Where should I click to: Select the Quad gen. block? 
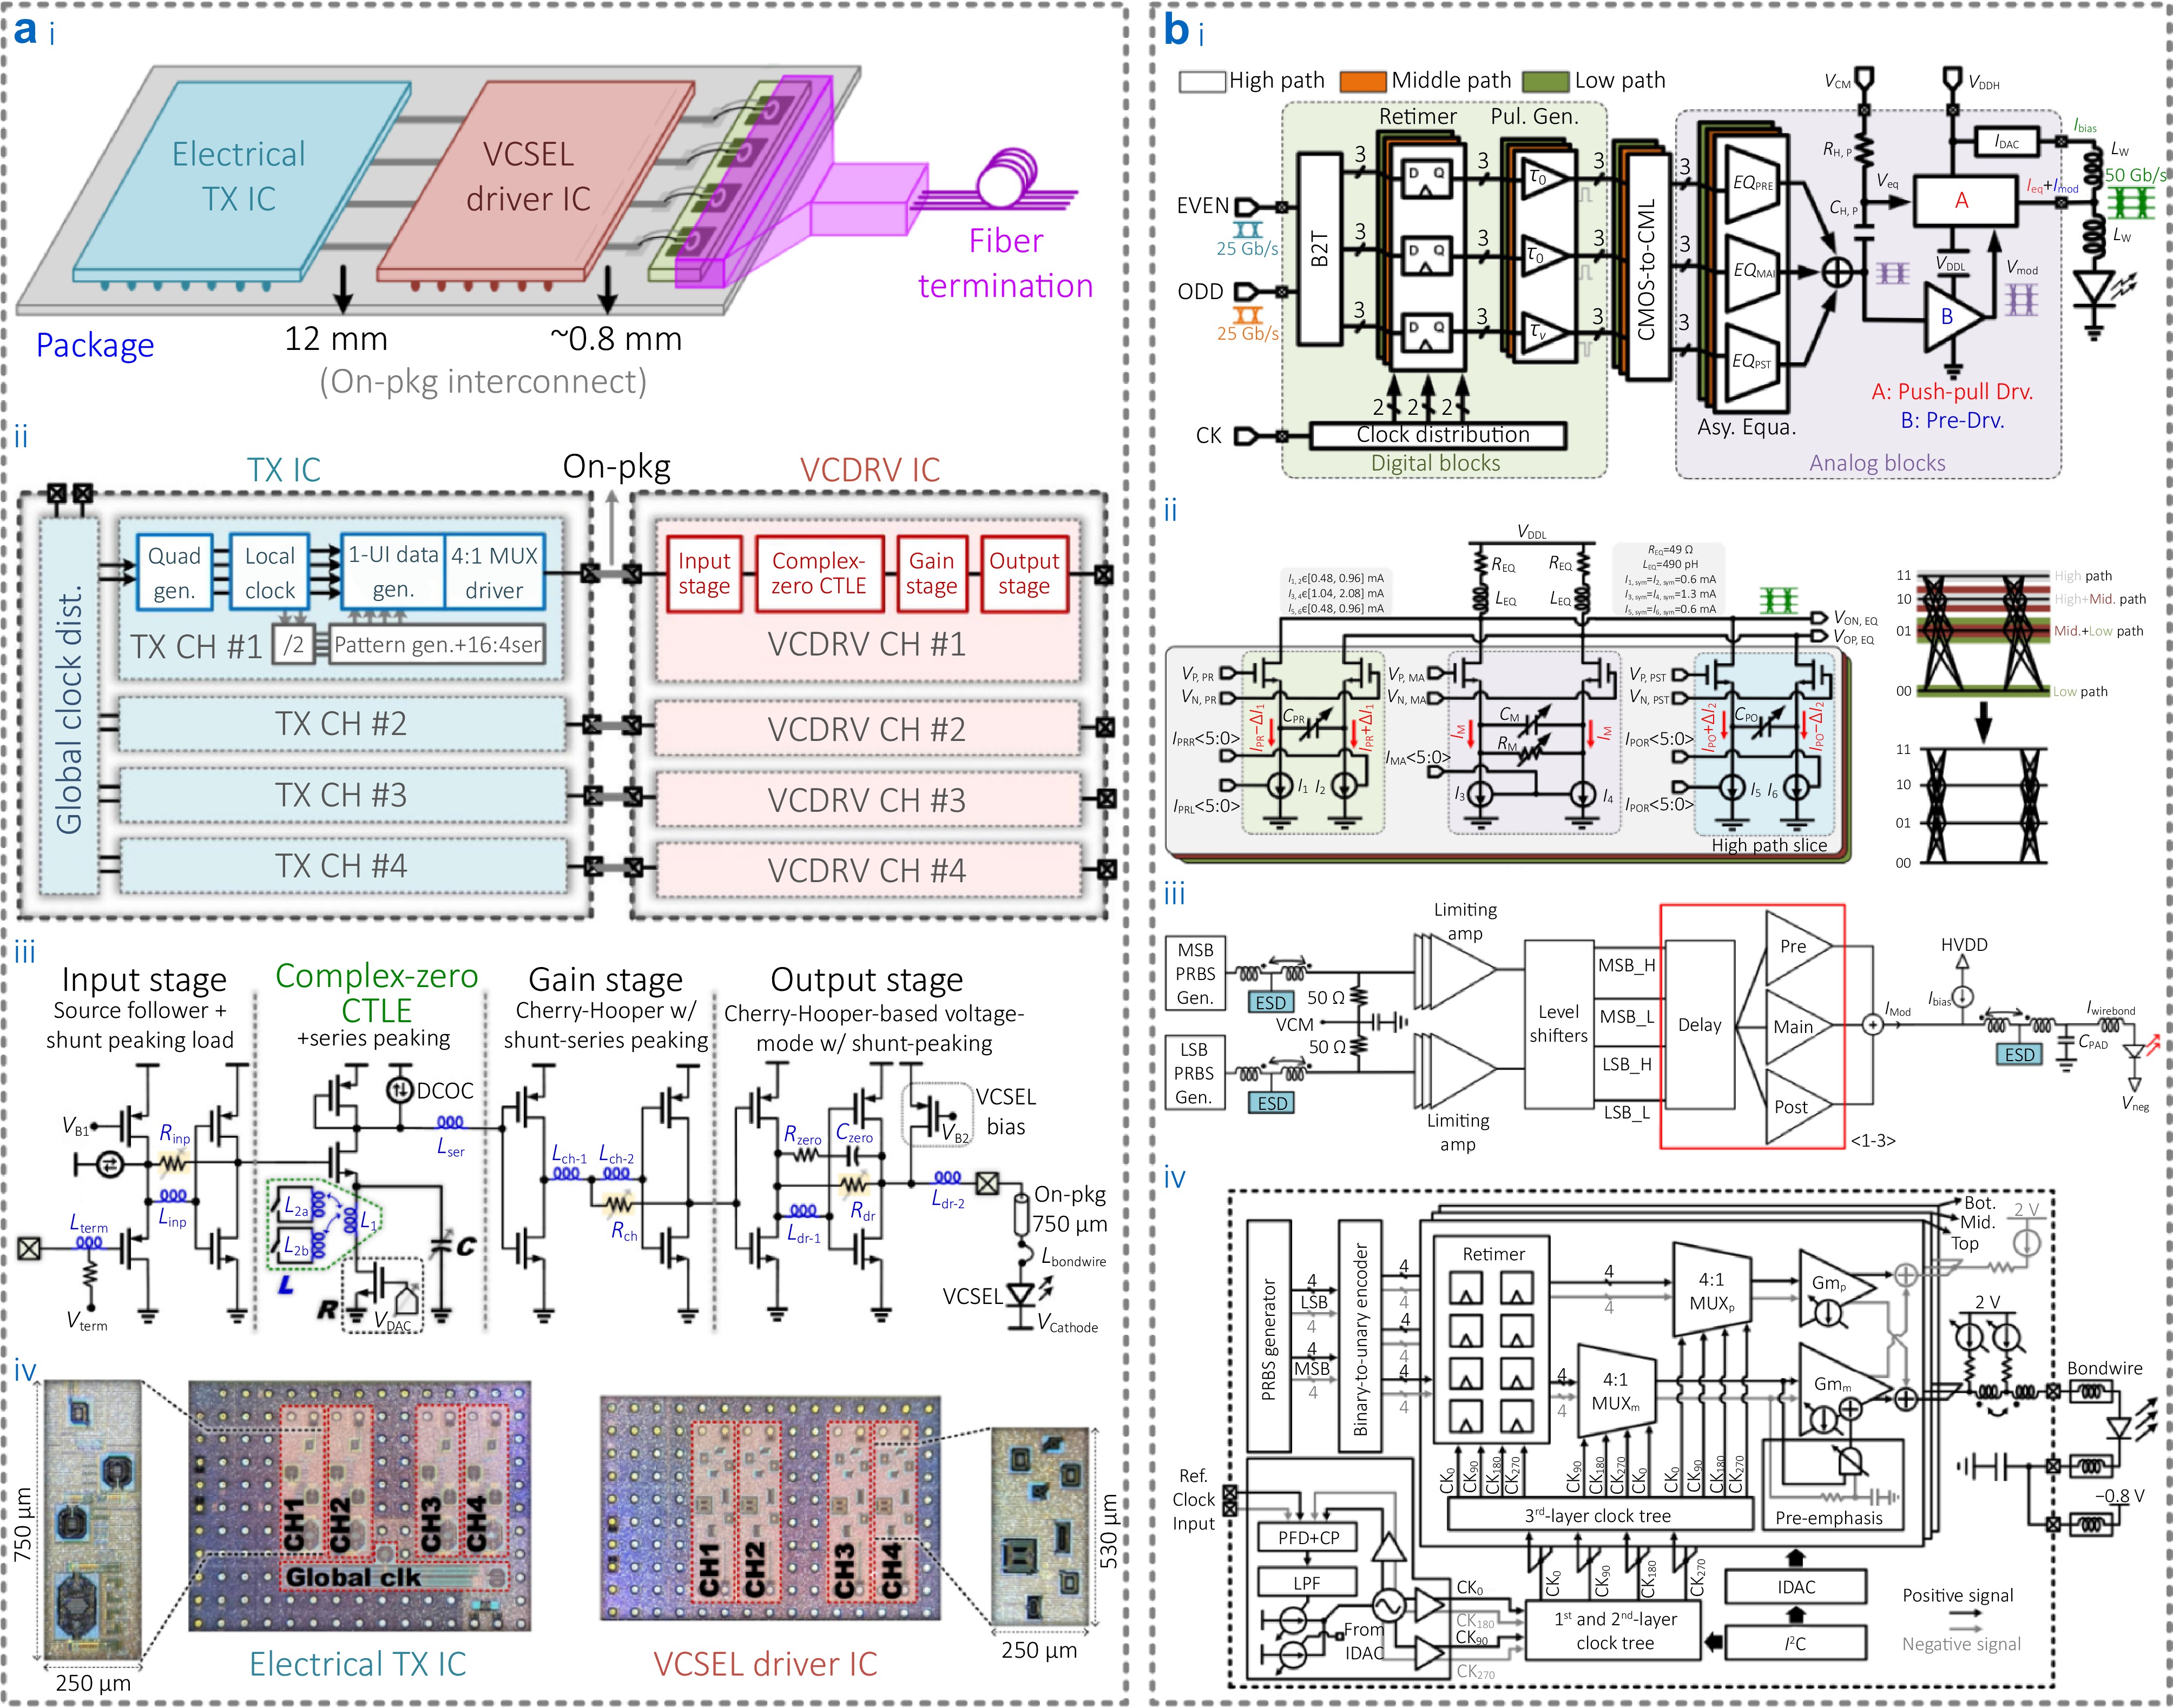175,573
